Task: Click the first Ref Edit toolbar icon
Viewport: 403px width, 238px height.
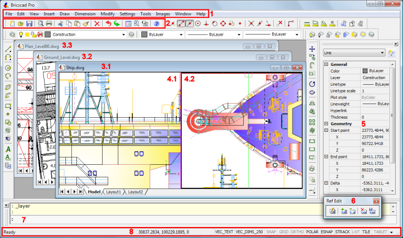Action: click(x=332, y=211)
